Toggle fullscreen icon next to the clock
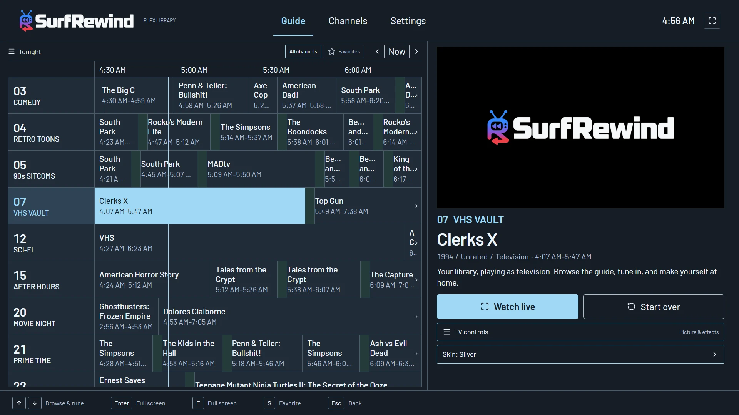Screen dimensions: 739x415 tap(712, 21)
